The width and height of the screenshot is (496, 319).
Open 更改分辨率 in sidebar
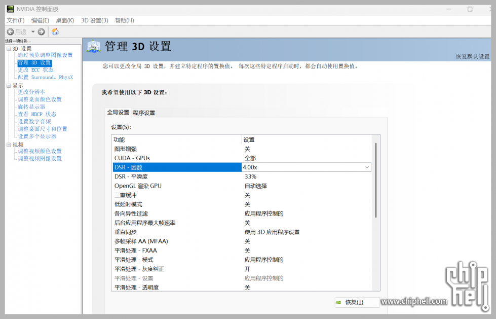point(31,92)
